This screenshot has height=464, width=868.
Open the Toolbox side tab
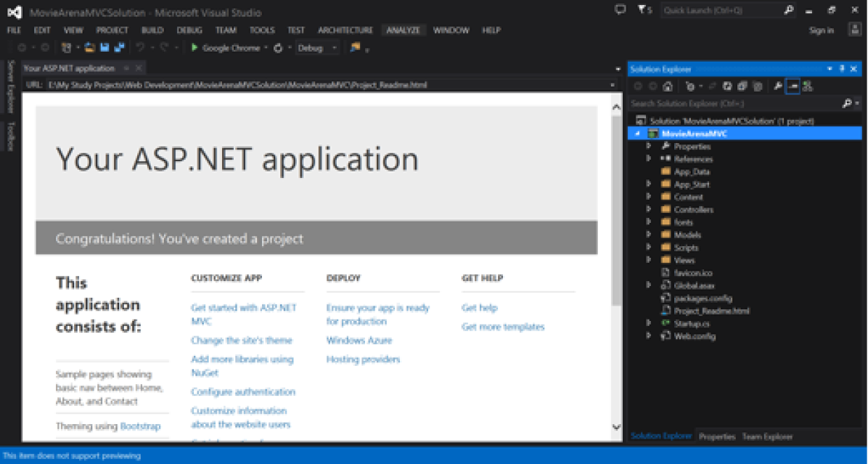point(10,136)
